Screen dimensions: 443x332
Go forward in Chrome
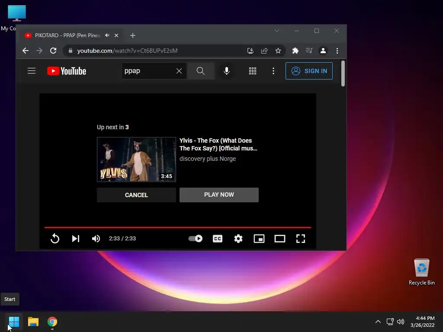[x=39, y=51]
